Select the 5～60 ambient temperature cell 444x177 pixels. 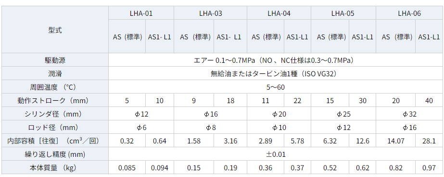point(276,87)
